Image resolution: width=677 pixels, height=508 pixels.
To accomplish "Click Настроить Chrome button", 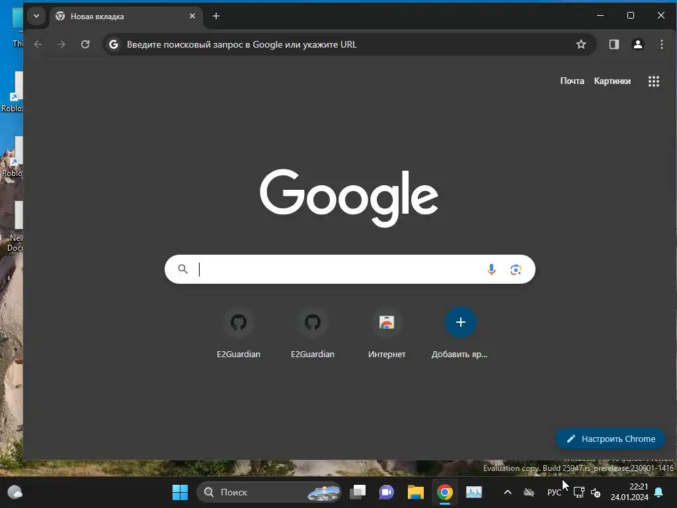I will 610,439.
